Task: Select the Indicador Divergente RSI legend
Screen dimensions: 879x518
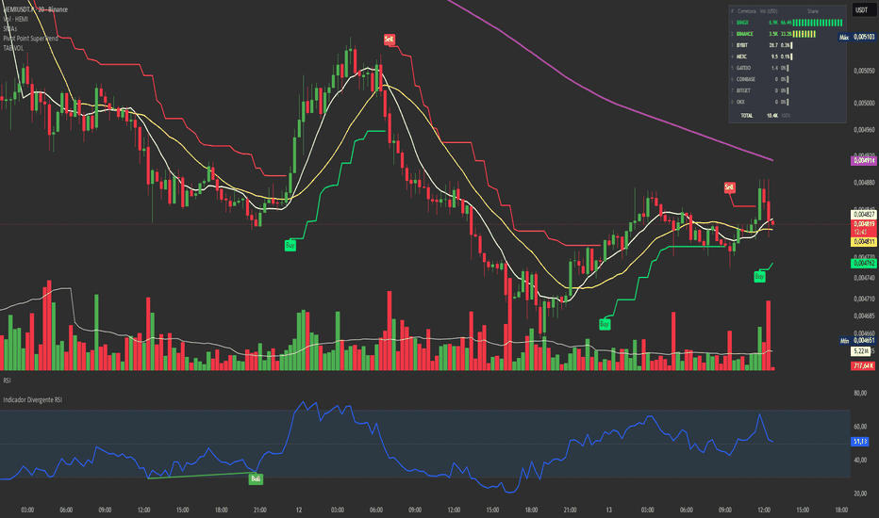Action: (x=32, y=400)
